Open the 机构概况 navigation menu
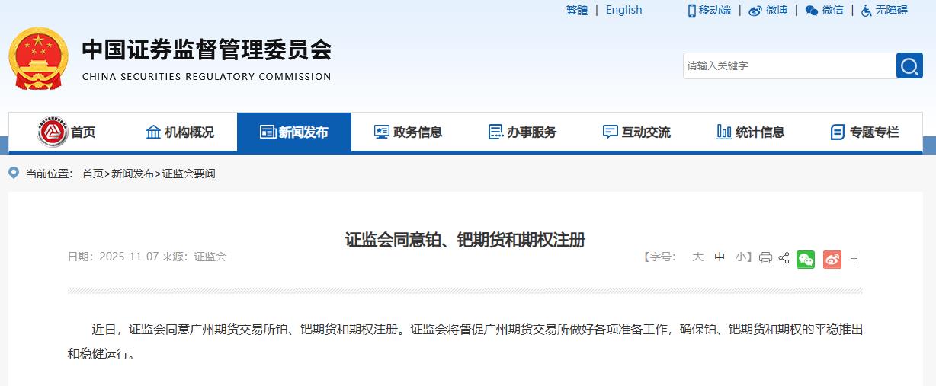This screenshot has width=936, height=386. click(x=180, y=132)
